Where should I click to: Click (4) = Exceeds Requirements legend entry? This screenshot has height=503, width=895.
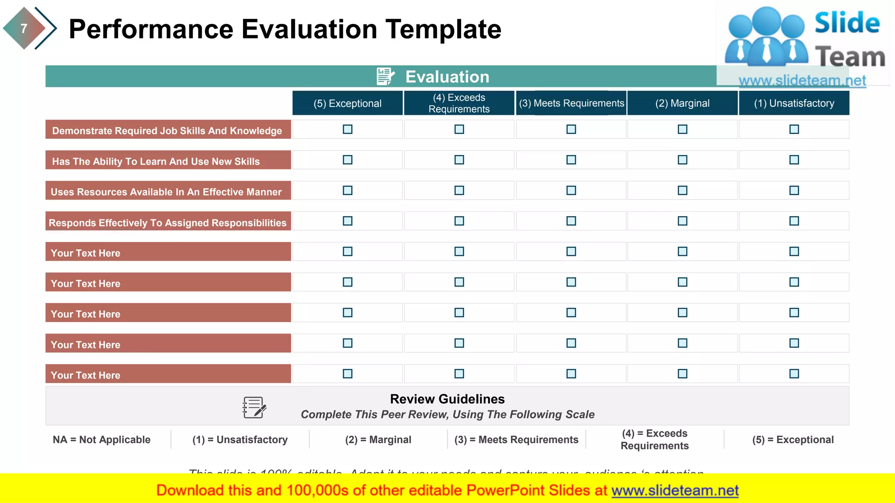655,440
